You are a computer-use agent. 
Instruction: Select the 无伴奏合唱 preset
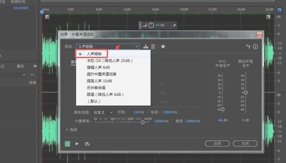[113, 88]
